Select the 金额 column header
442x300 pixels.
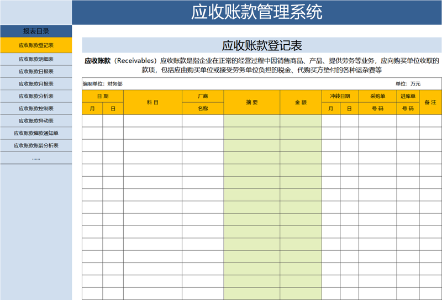301,102
